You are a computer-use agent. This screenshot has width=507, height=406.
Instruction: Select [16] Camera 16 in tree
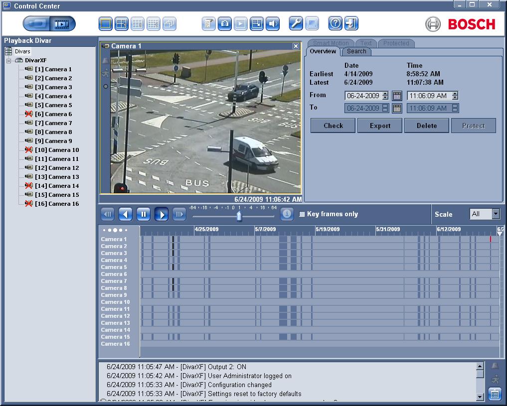tap(57, 204)
